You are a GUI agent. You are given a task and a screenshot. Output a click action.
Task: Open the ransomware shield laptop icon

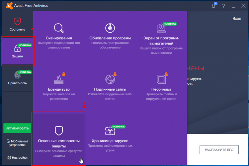point(161,28)
